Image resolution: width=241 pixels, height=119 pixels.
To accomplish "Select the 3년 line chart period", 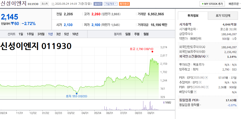I will click(x=58, y=34).
